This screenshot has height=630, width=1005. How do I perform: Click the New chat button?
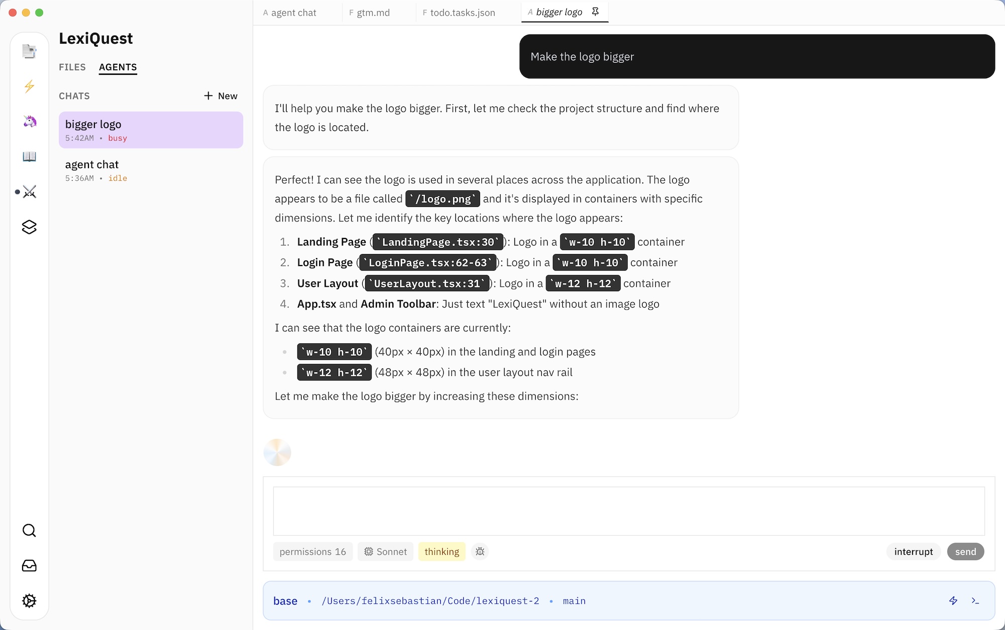pyautogui.click(x=220, y=96)
